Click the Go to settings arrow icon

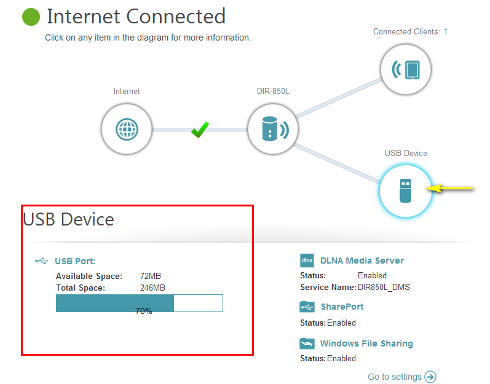pyautogui.click(x=430, y=377)
